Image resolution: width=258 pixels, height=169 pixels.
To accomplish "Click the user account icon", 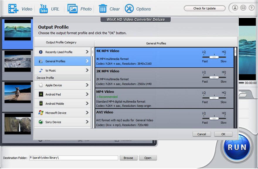I will tap(235, 8).
